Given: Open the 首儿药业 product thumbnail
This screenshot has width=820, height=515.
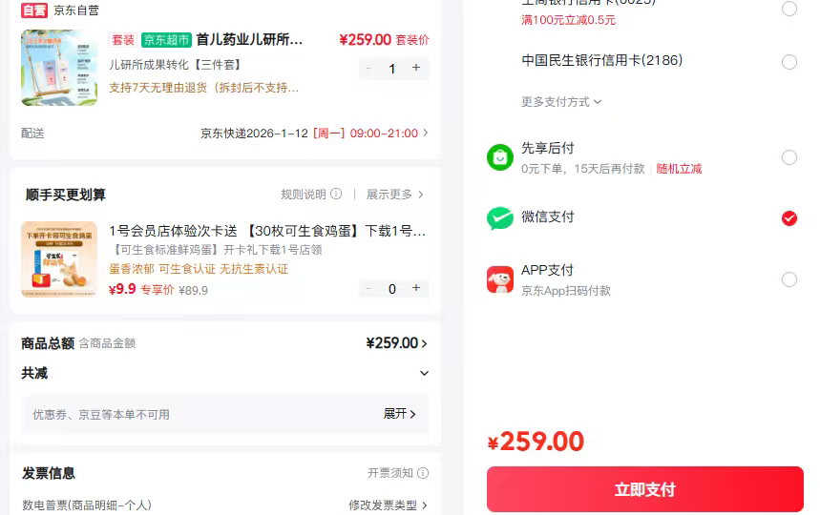Looking at the screenshot, I should (59, 68).
